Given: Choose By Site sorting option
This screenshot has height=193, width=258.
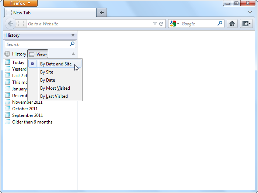Looking at the screenshot, I should click(47, 72).
